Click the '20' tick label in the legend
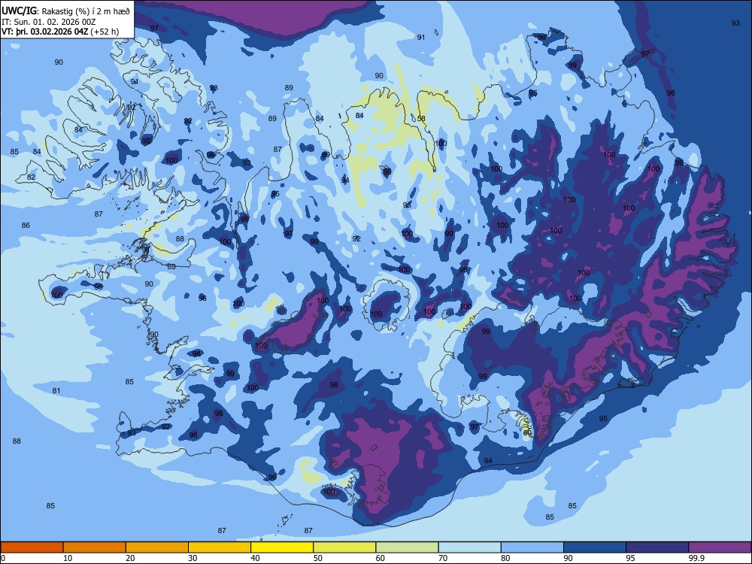The height and width of the screenshot is (564, 752). pyautogui.click(x=130, y=558)
